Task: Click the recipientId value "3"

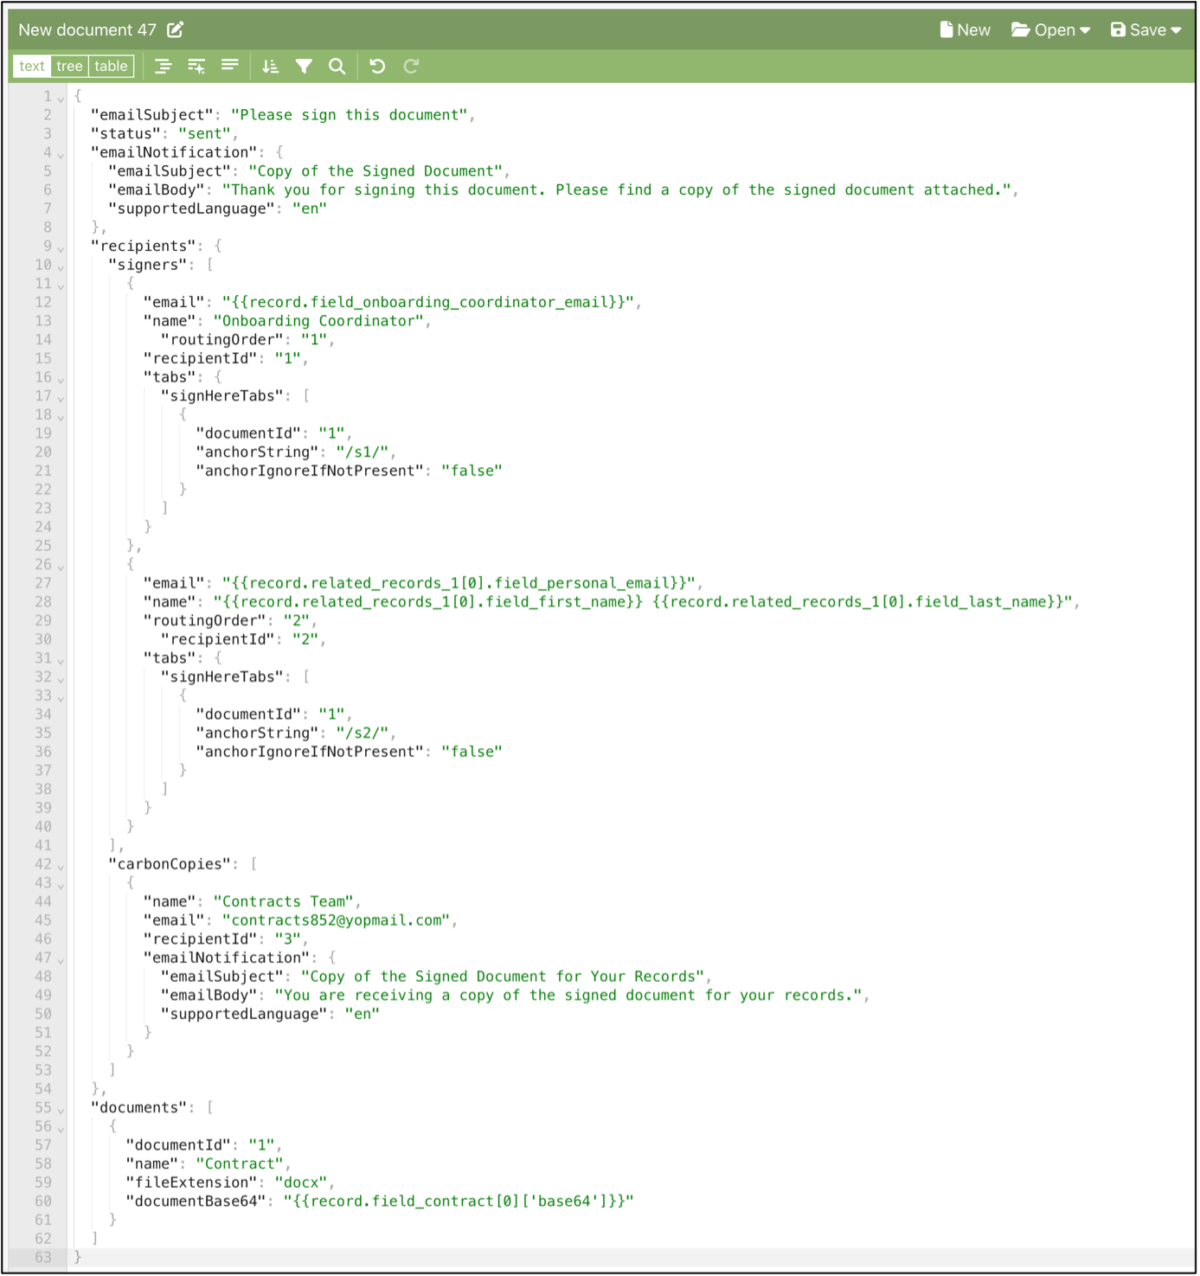Action: click(x=287, y=939)
